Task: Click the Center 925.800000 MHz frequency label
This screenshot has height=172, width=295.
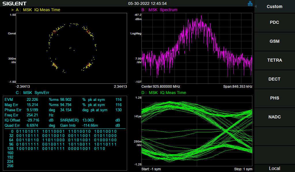Action: 160,87
